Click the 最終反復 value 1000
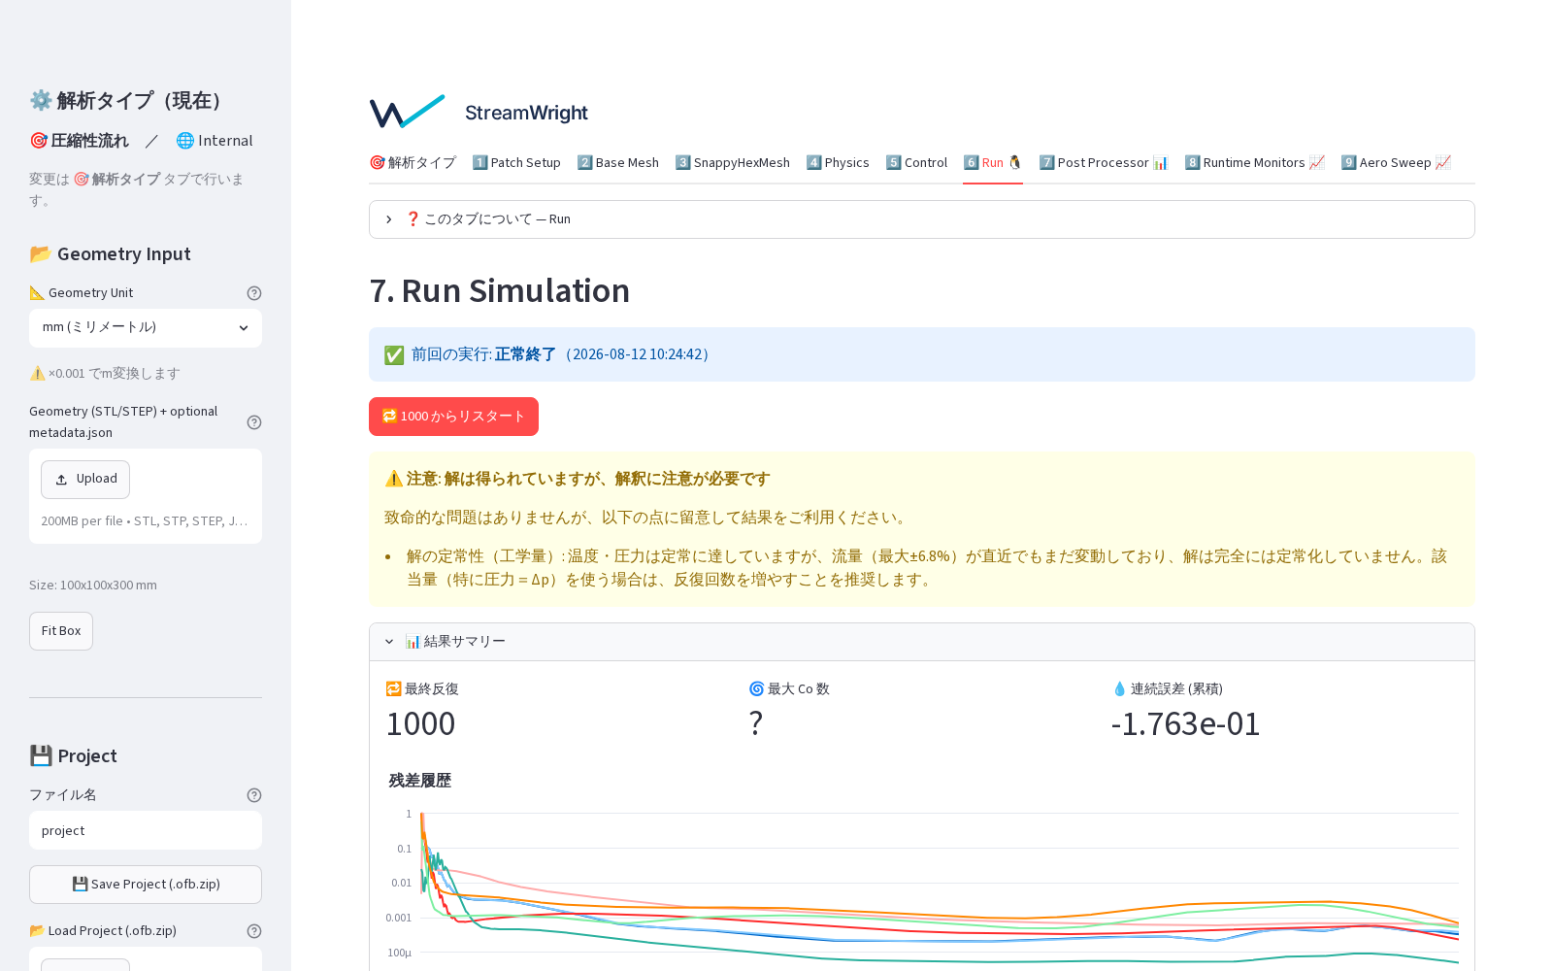 (420, 724)
